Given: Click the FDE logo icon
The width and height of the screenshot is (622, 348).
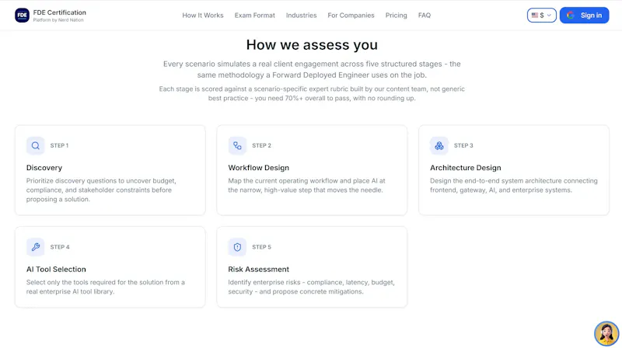Looking at the screenshot, I should click(23, 15).
